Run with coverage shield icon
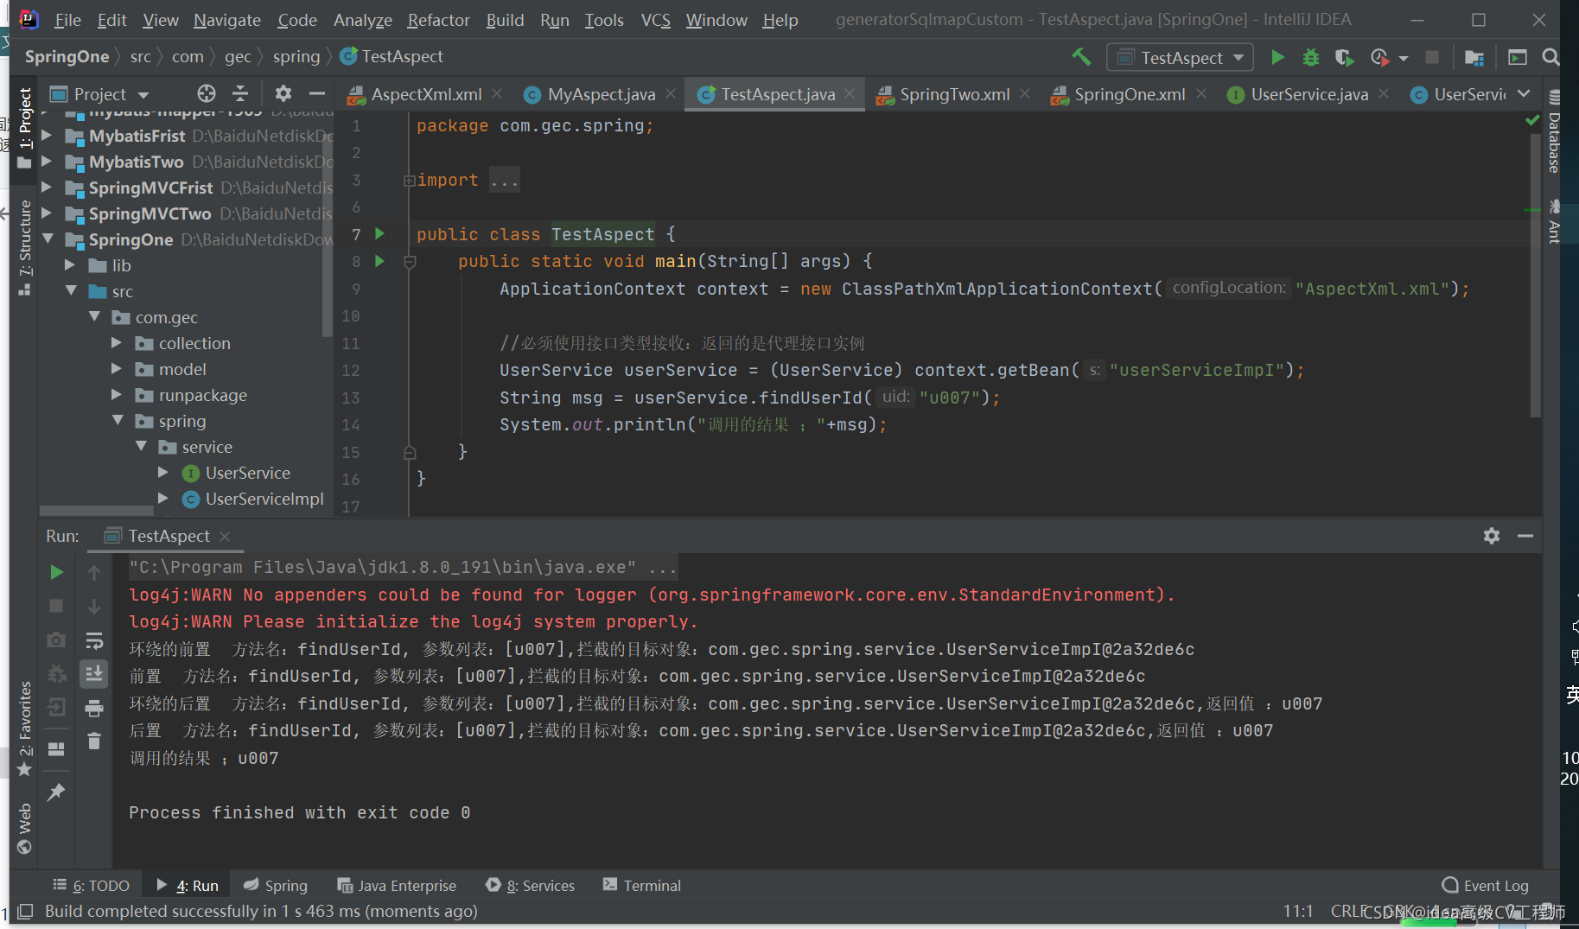Viewport: 1579px width, 929px height. coord(1344,57)
